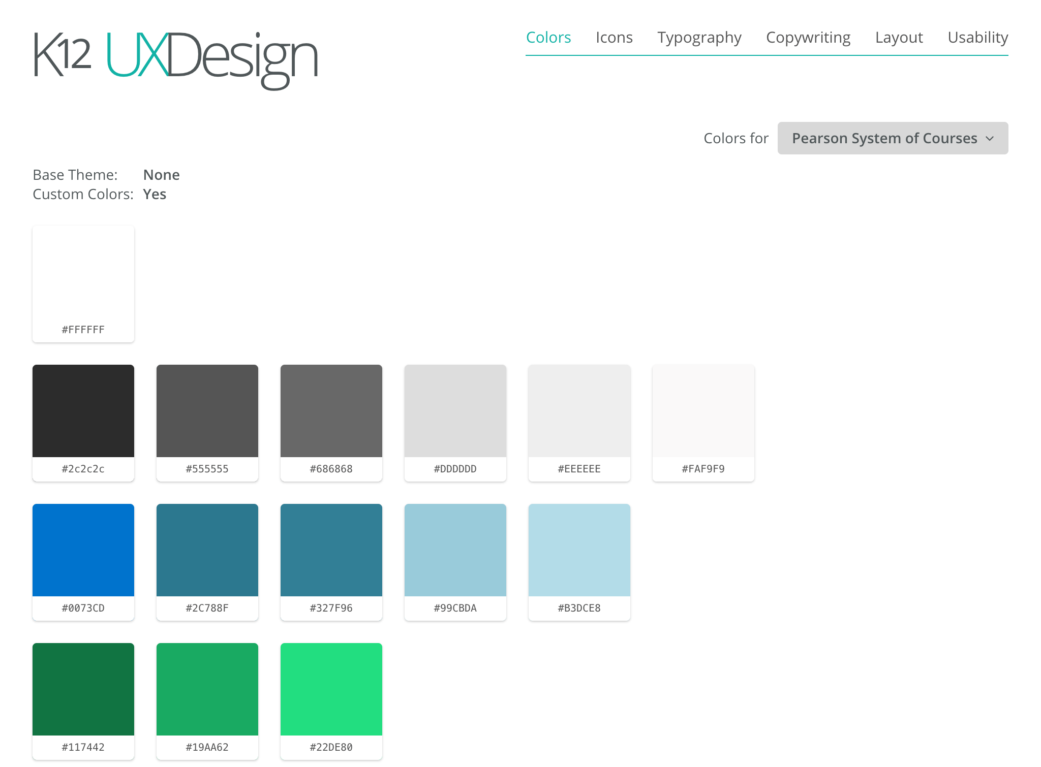Select the Colors tab
Image resolution: width=1041 pixels, height=767 pixels.
(x=548, y=37)
